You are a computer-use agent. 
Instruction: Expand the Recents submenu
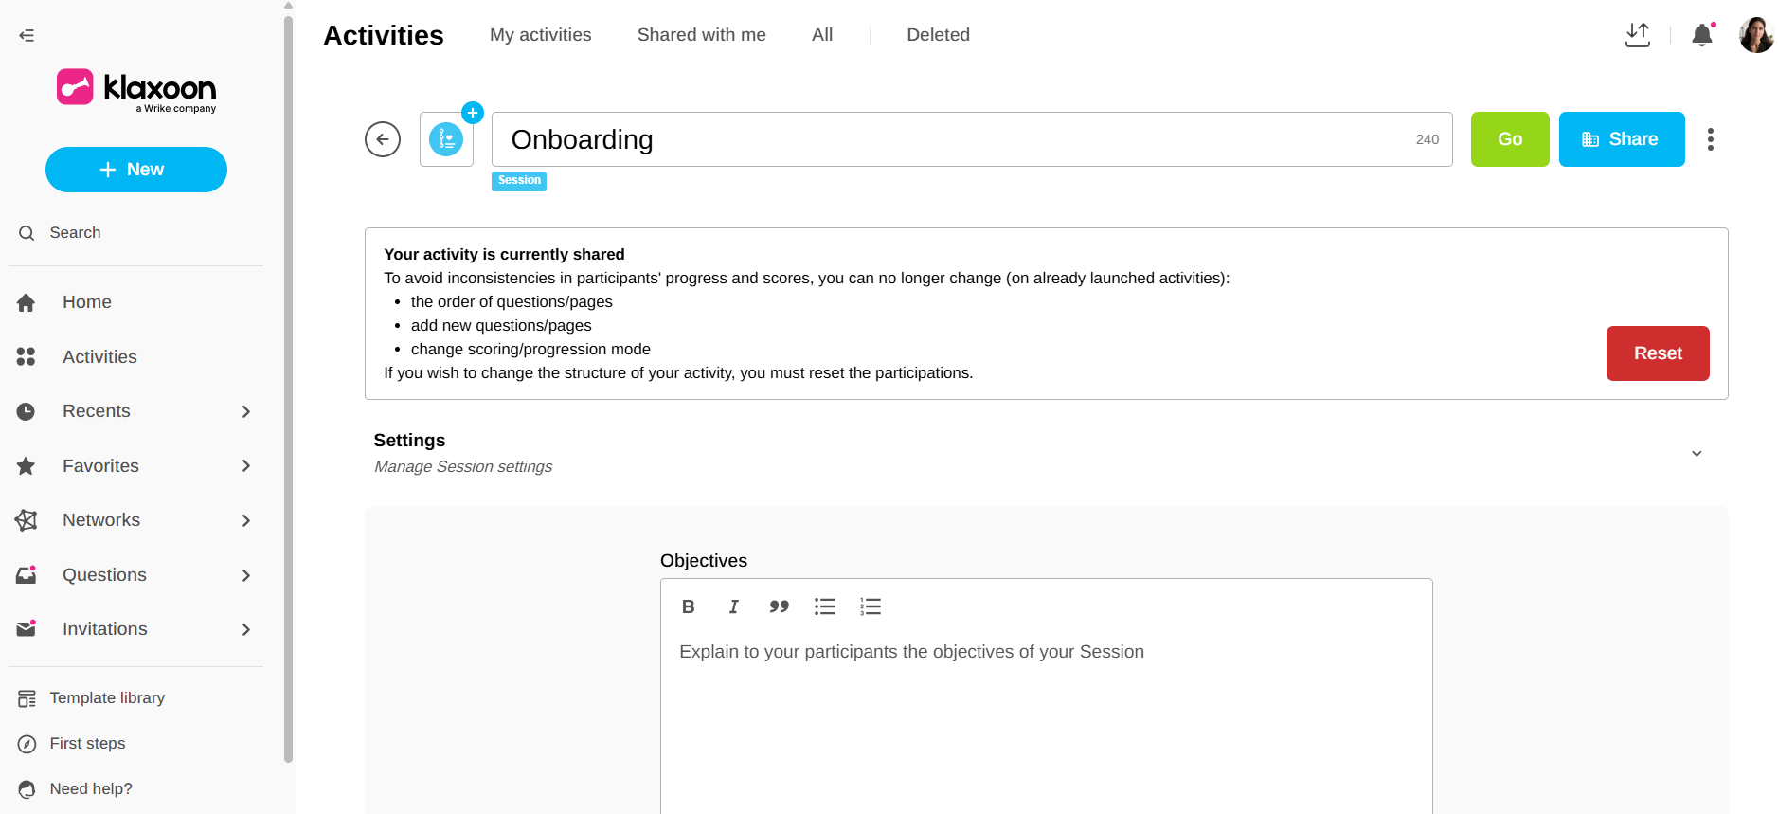[x=245, y=411]
